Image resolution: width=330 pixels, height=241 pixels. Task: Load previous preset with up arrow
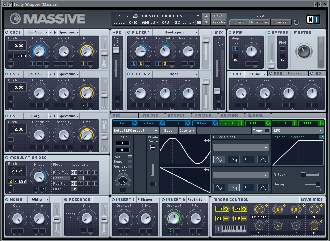click(x=206, y=16)
